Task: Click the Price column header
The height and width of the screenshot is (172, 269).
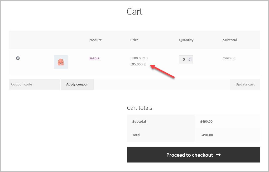Action: tap(134, 40)
